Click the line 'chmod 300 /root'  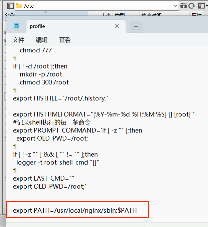pyautogui.click(x=44, y=82)
